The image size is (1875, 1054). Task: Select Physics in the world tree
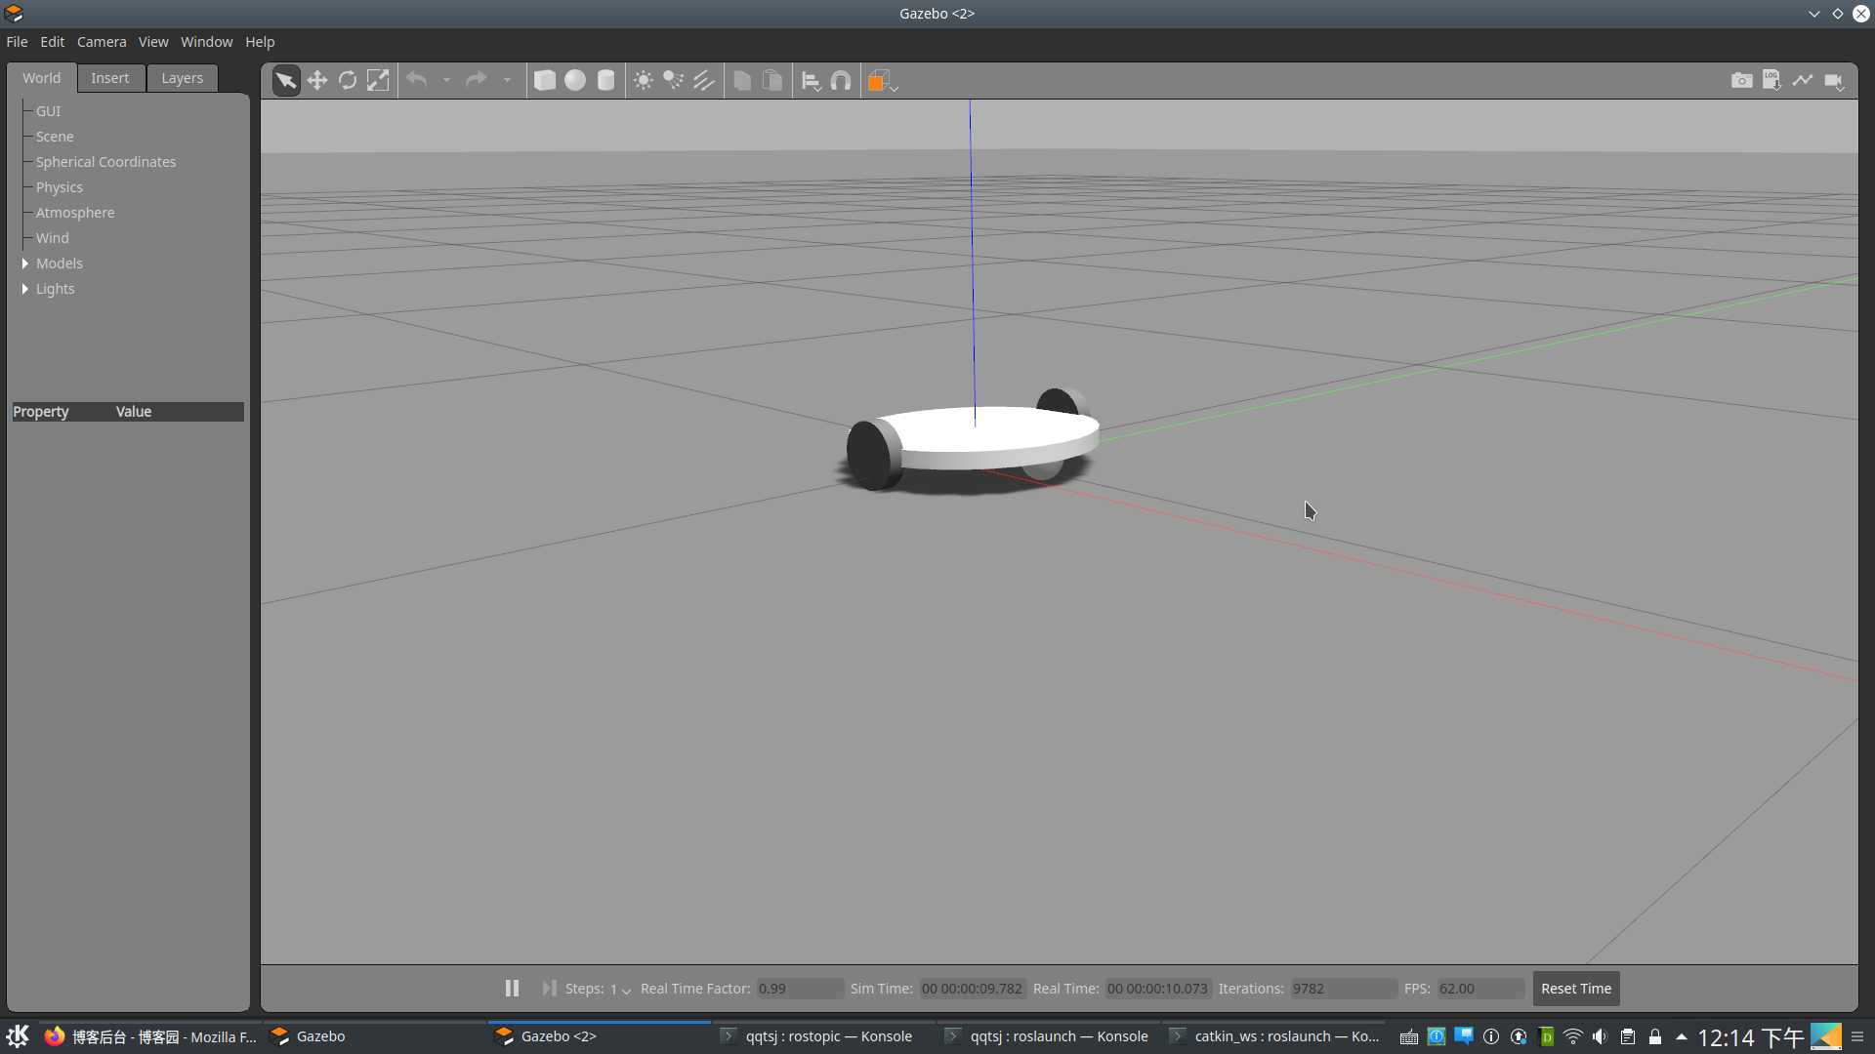click(59, 187)
